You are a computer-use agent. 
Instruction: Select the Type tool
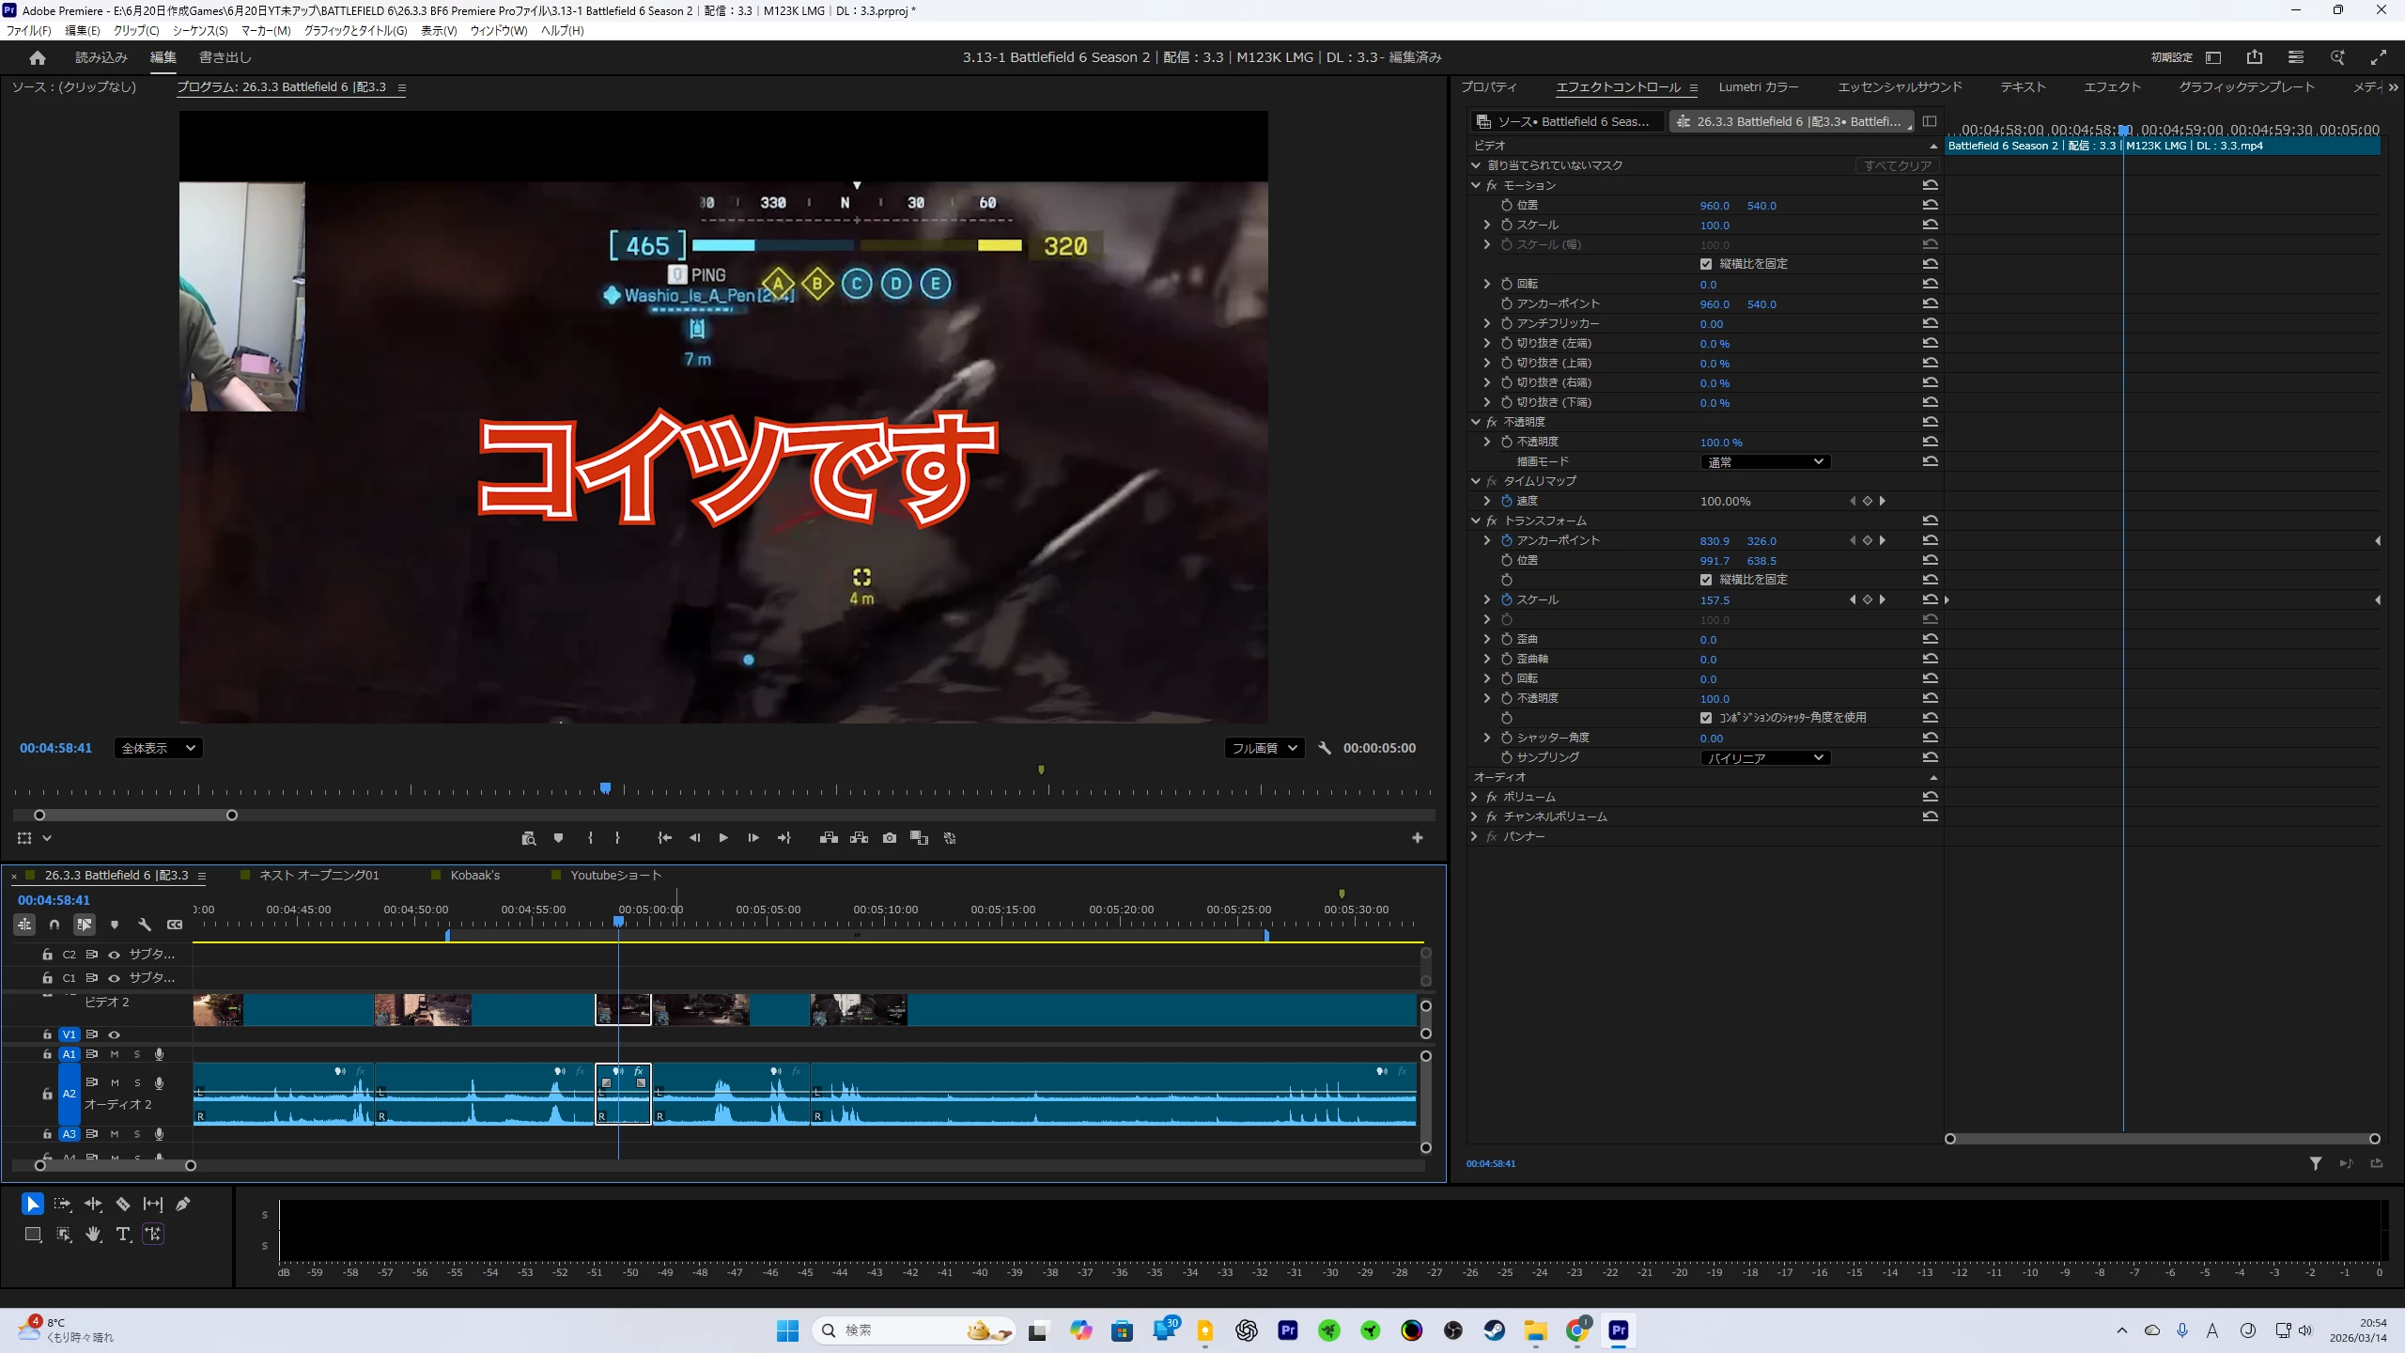[123, 1235]
